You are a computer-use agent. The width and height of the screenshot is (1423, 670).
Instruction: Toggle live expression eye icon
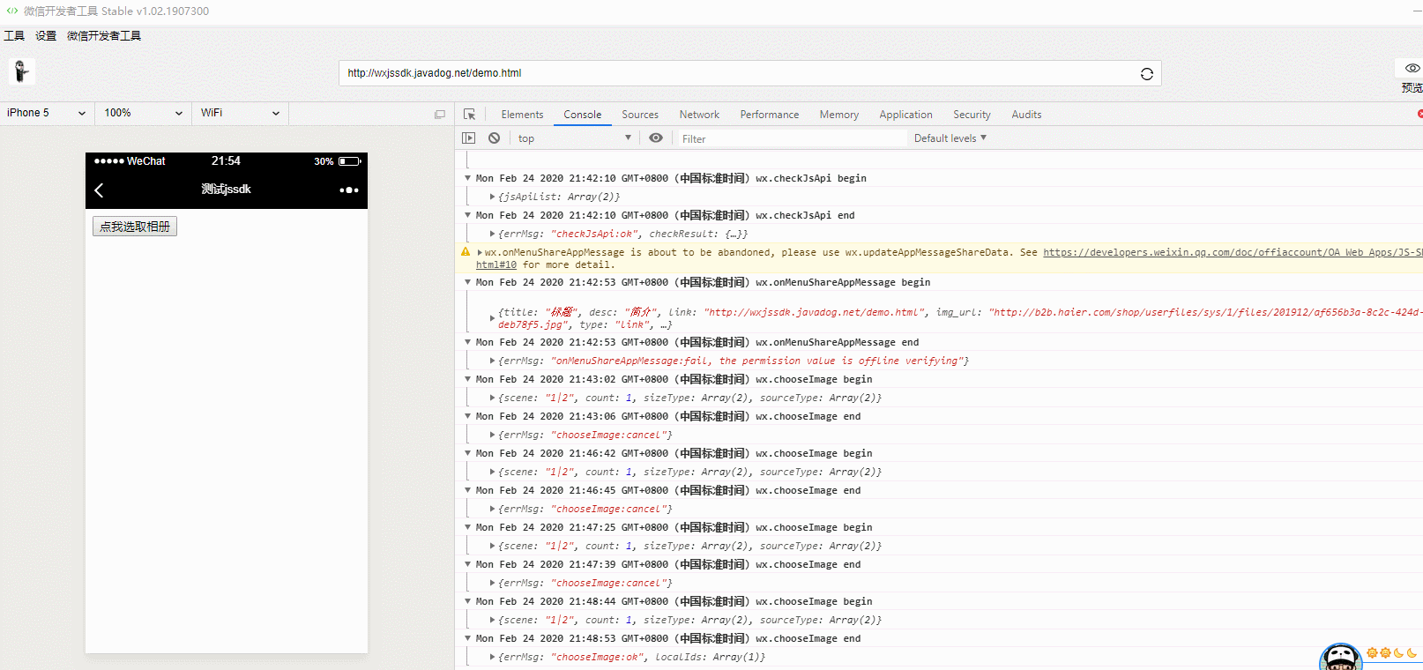656,138
